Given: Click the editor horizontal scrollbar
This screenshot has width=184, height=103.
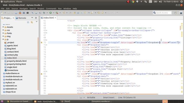Looking at the screenshot, I should click(x=103, y=94).
